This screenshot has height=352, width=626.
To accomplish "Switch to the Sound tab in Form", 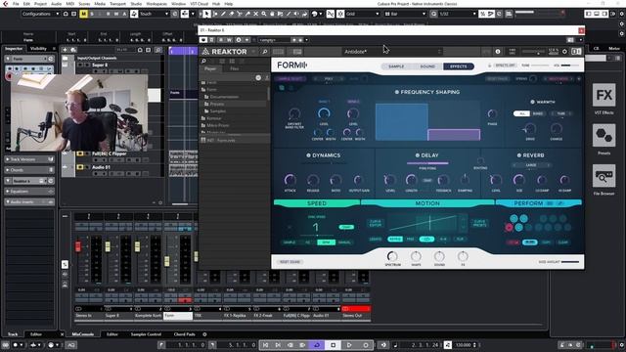I will coord(427,66).
